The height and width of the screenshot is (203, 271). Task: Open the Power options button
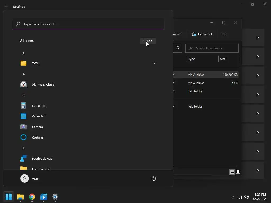click(154, 178)
